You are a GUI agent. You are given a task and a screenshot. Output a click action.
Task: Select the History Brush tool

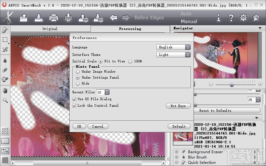[x=5, y=79]
